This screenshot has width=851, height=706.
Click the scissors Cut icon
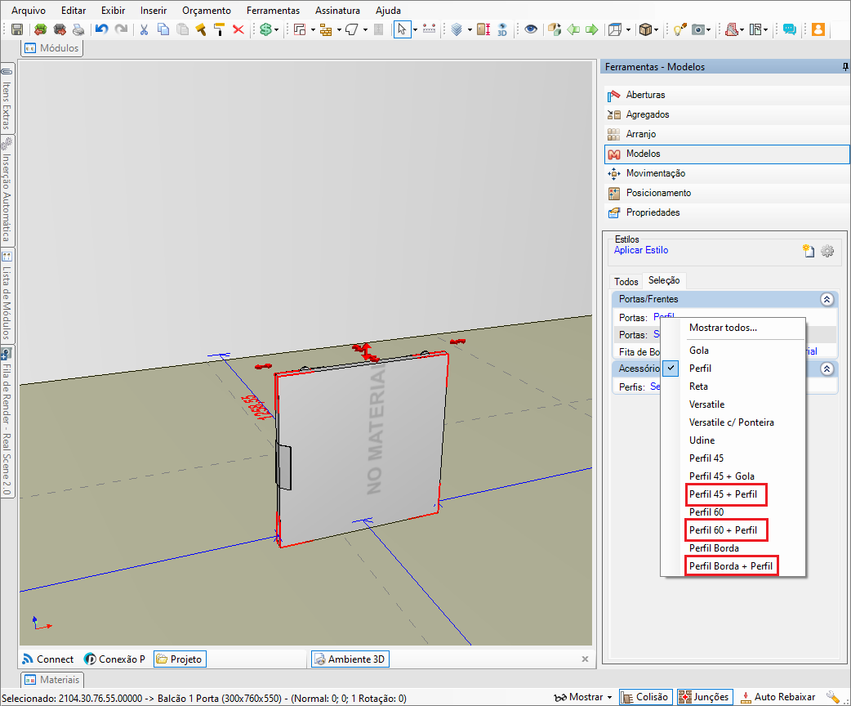(144, 29)
